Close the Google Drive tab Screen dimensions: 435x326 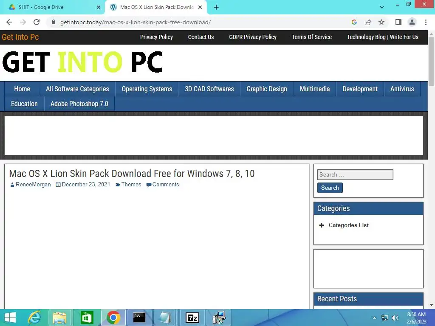point(99,7)
